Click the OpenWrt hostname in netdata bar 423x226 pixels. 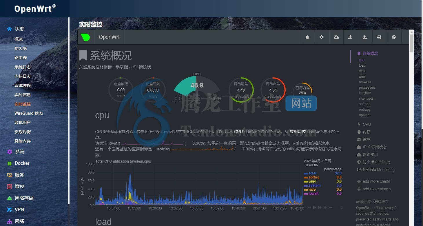(x=109, y=37)
